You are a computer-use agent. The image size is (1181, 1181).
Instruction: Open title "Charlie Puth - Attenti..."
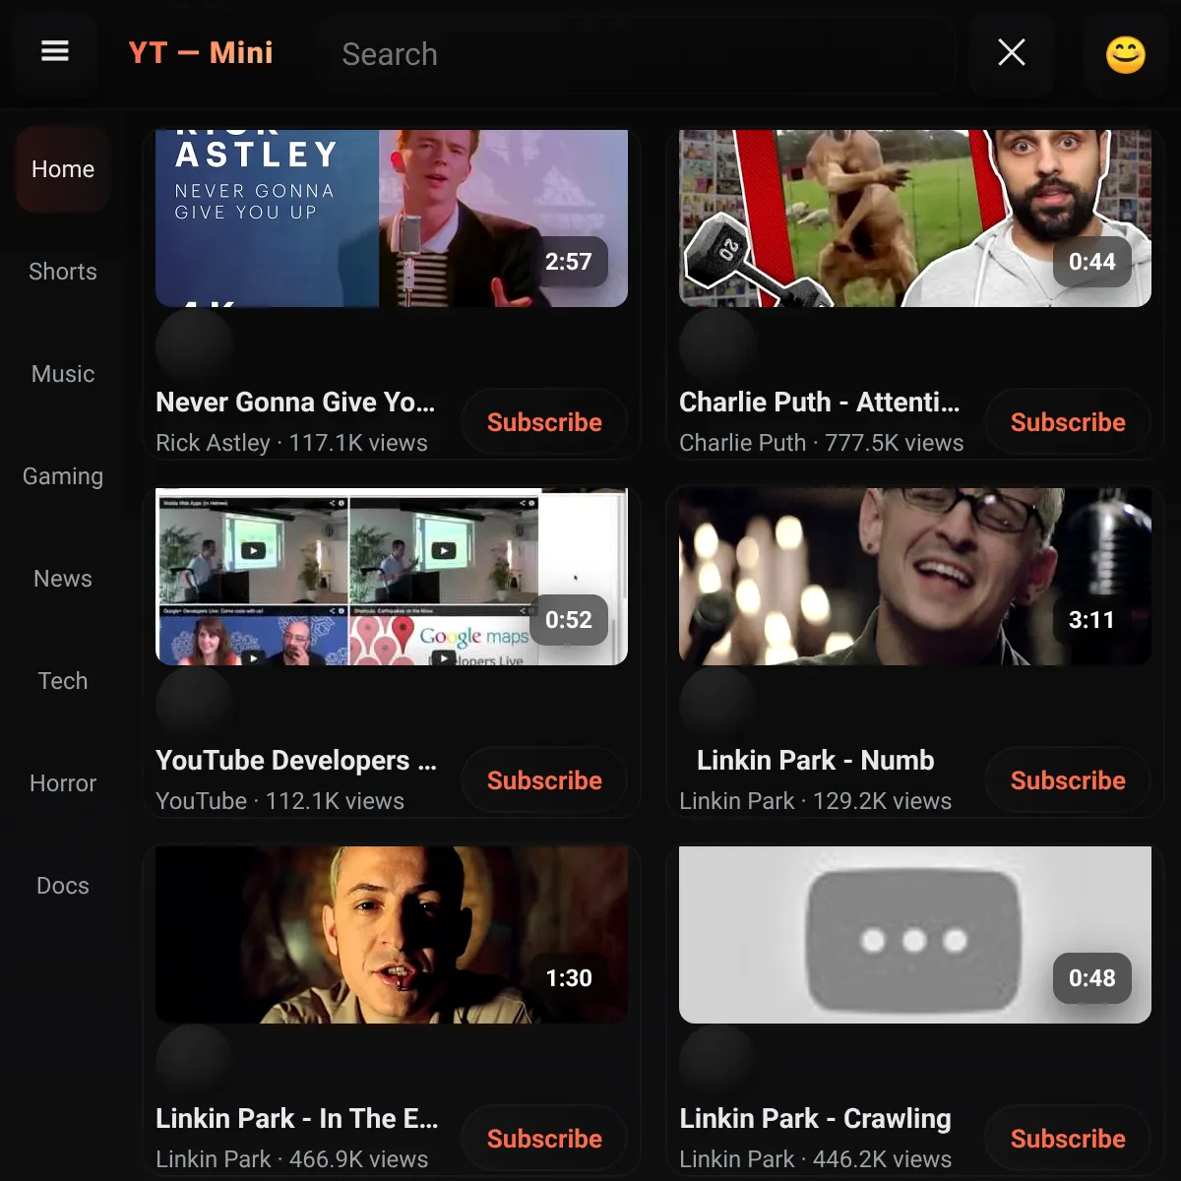[819, 402]
